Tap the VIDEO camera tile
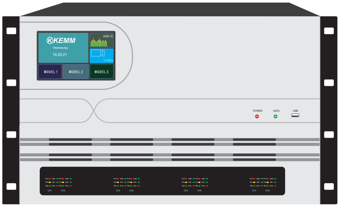 click(x=101, y=56)
